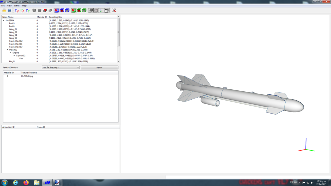Click the gray cube with red prohibition sign
This screenshot has width=331, height=186.
click(45, 10)
